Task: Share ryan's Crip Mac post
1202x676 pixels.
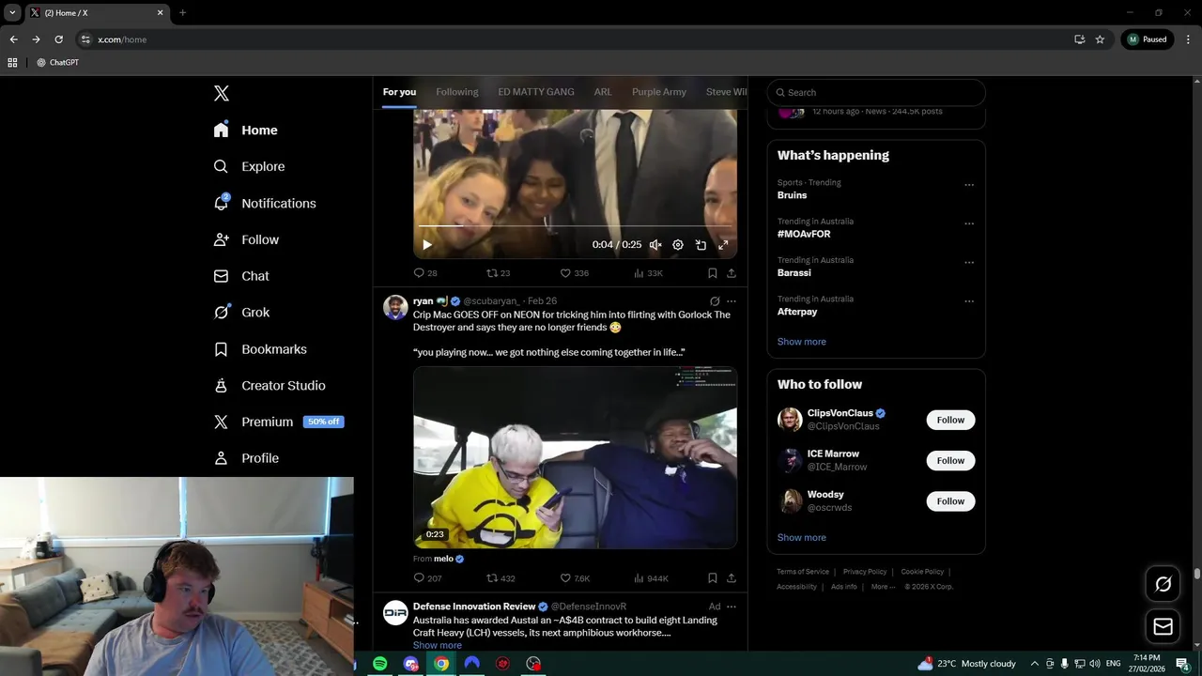Action: pyautogui.click(x=732, y=578)
